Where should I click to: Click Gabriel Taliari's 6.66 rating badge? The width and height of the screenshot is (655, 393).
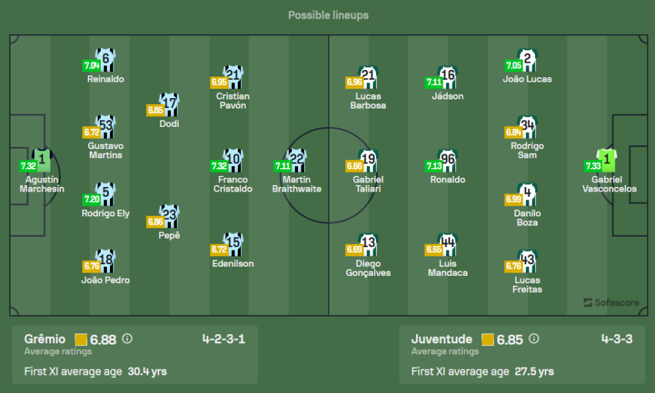point(354,166)
